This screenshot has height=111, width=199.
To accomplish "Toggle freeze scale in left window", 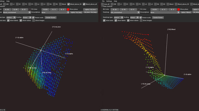I will 33,18.
